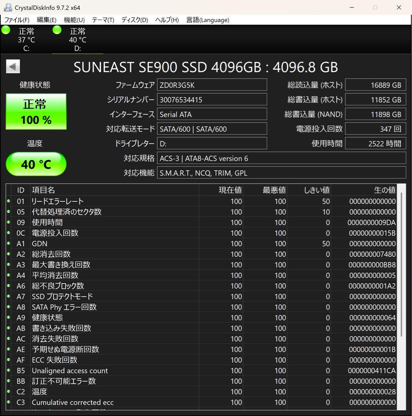Click the SMART table vertical scrollbar
The image size is (412, 416).
(401, 265)
